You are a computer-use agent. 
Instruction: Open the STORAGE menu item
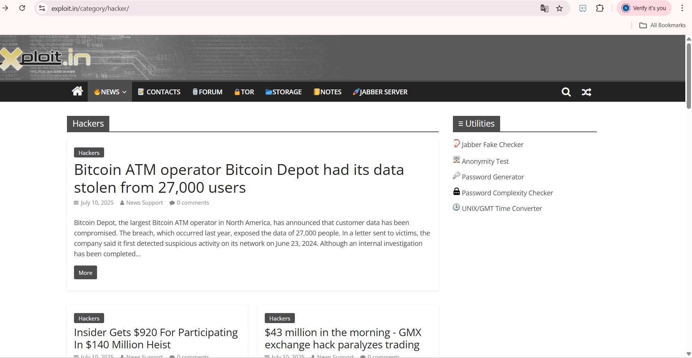point(284,92)
